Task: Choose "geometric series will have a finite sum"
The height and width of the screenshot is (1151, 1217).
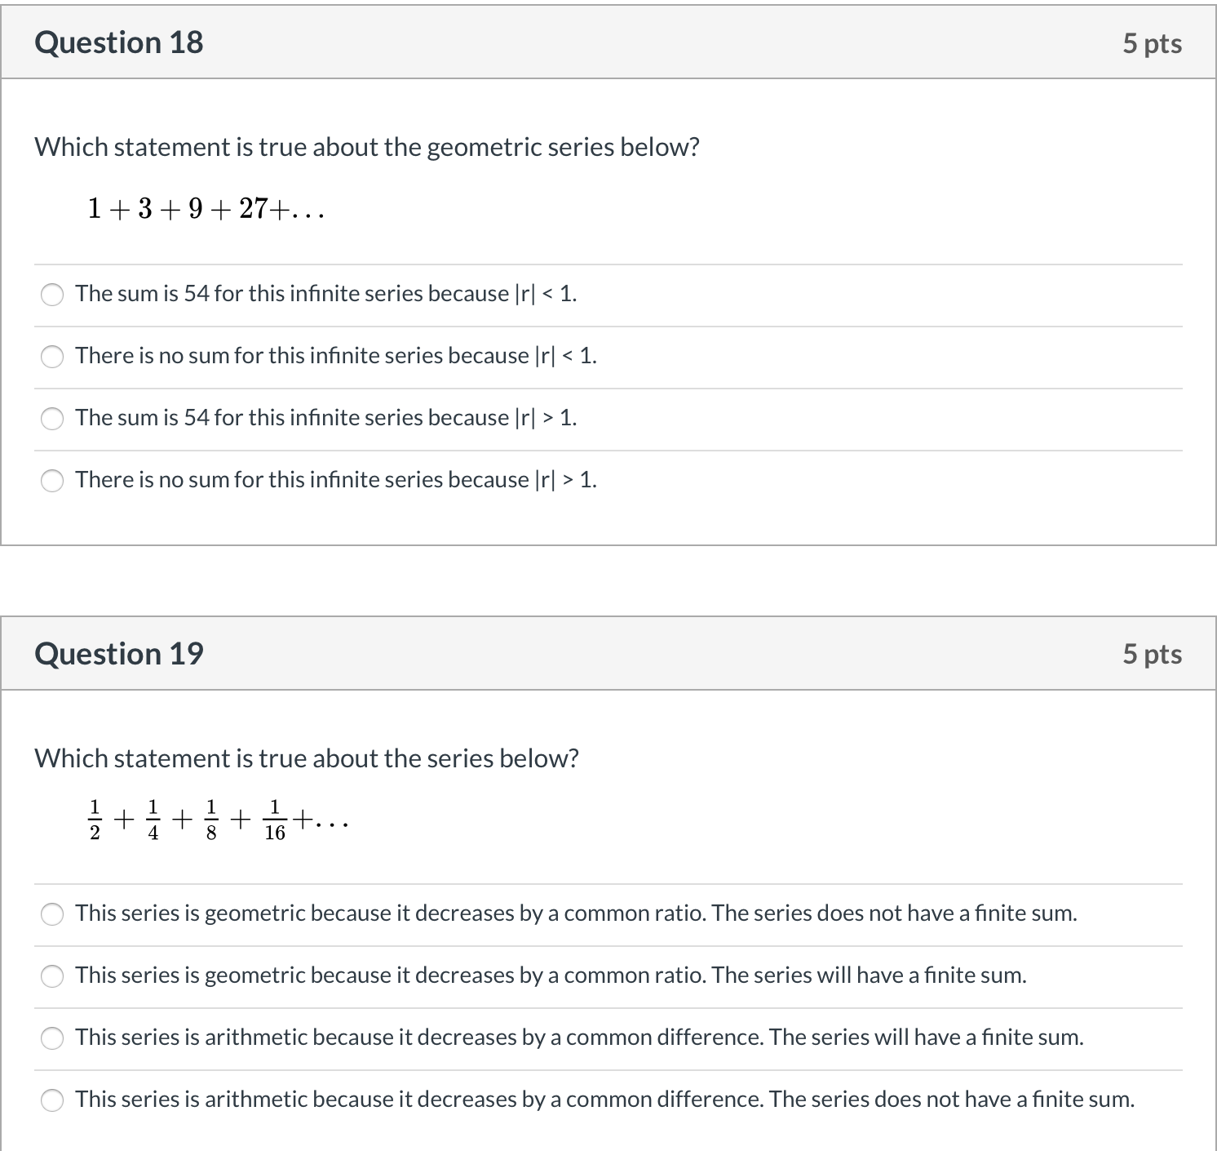Action: click(52, 976)
